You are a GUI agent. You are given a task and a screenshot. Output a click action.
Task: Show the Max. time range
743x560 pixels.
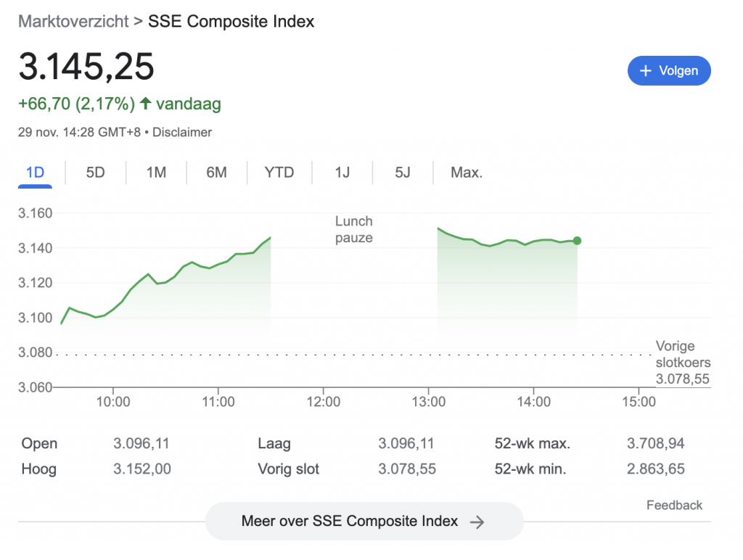(467, 173)
